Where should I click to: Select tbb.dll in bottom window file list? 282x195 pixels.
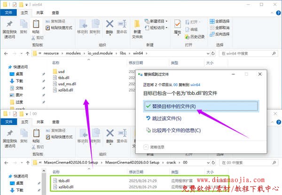coord(64,180)
